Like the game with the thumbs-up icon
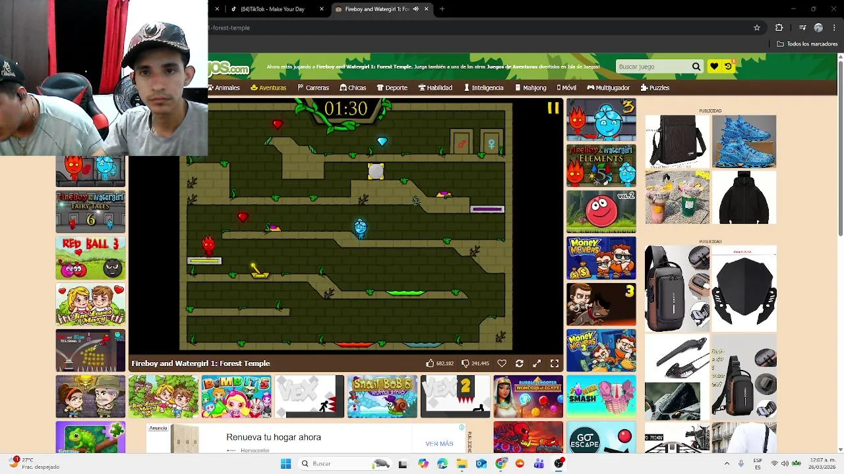 click(430, 363)
